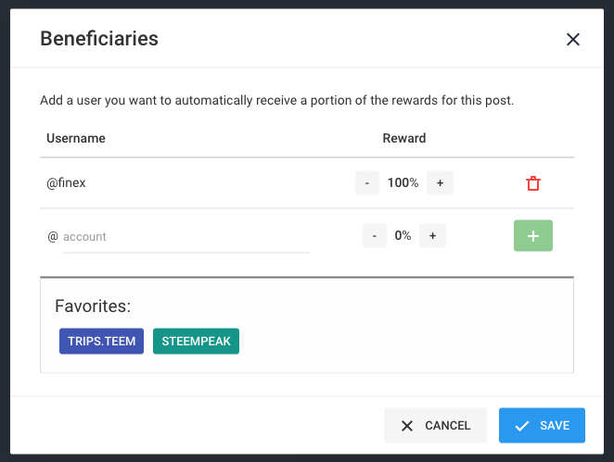Focus the account username input field
The width and height of the screenshot is (614, 462).
coord(185,237)
